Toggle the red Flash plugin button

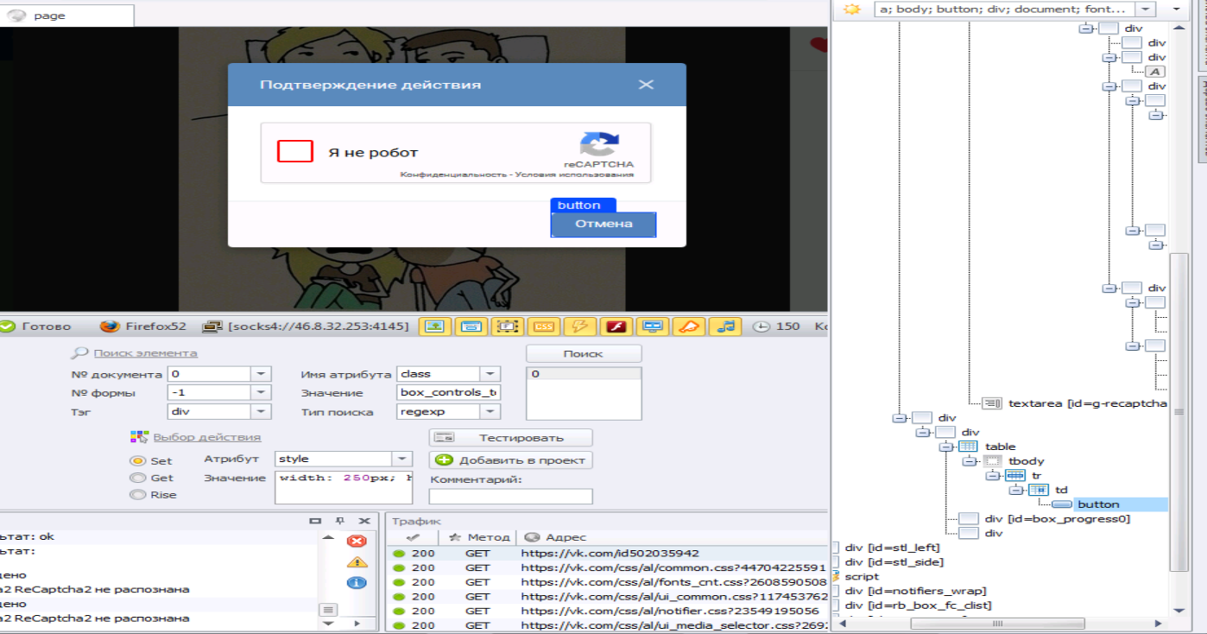click(x=616, y=327)
